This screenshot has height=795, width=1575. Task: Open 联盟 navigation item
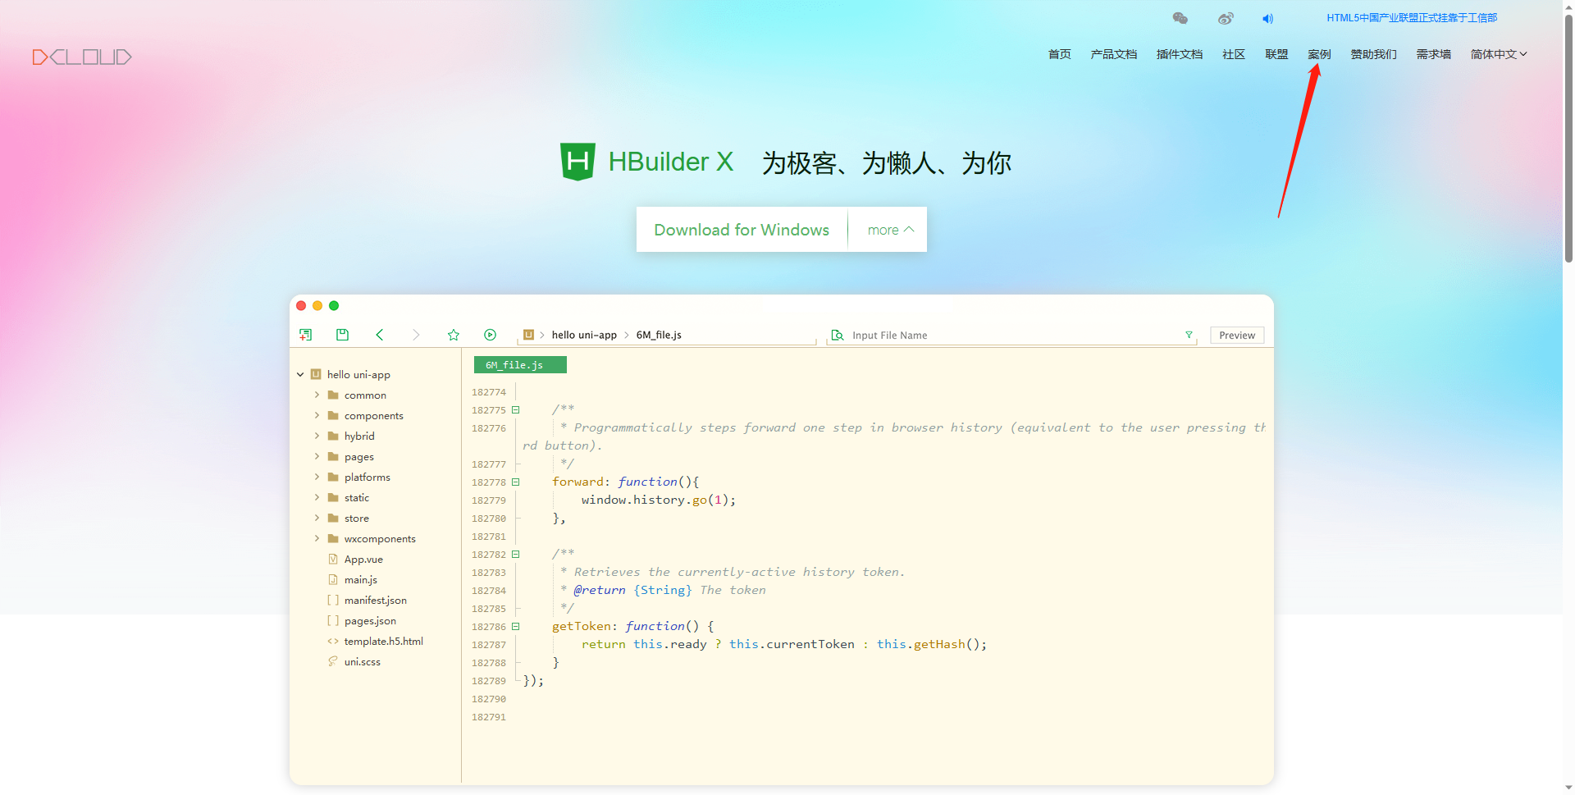pyautogui.click(x=1276, y=54)
